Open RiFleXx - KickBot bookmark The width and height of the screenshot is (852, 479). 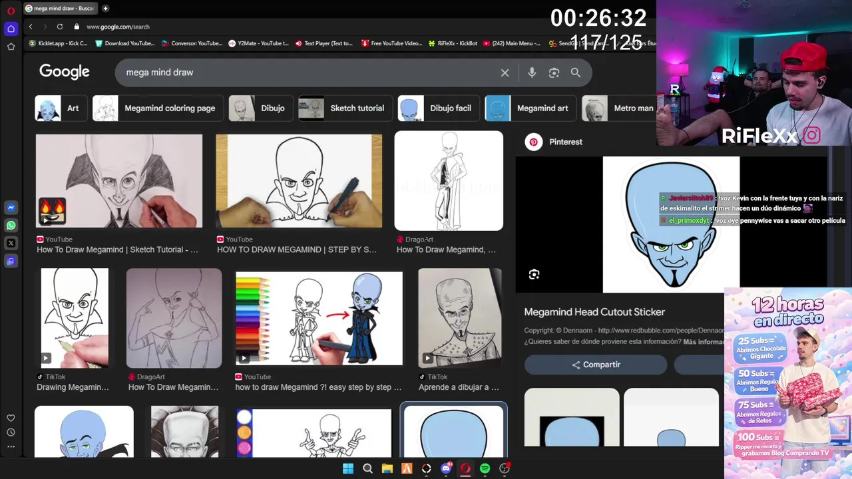tap(453, 43)
